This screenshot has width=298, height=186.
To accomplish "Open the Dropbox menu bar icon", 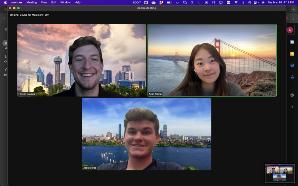I will click(161, 2).
